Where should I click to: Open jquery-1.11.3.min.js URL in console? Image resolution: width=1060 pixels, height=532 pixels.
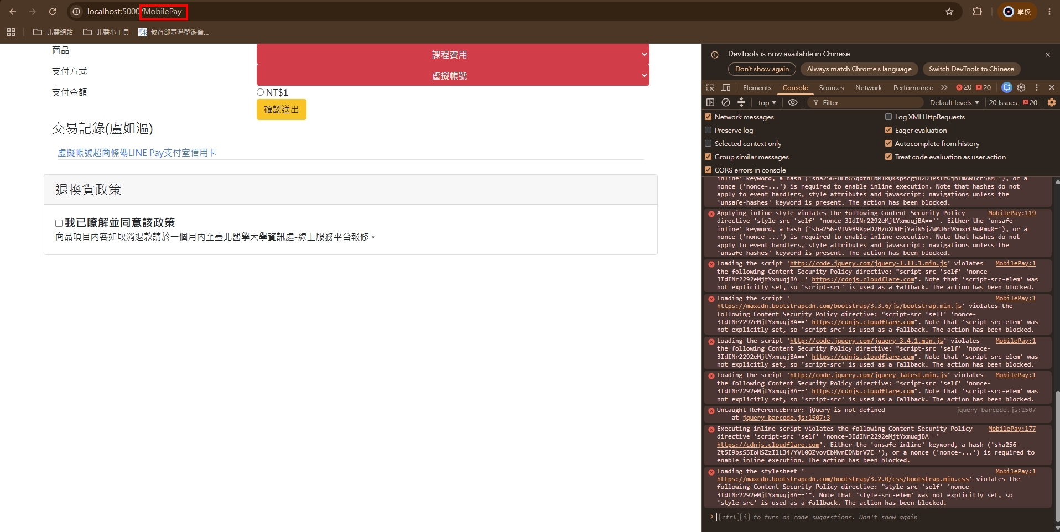point(868,263)
